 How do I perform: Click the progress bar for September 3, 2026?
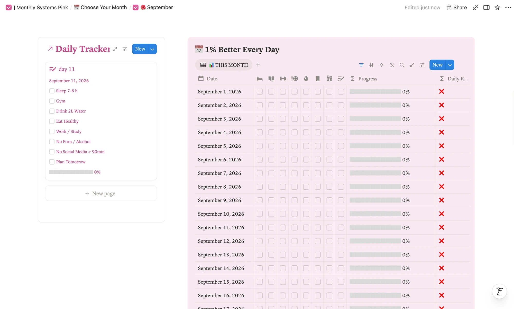pos(375,119)
